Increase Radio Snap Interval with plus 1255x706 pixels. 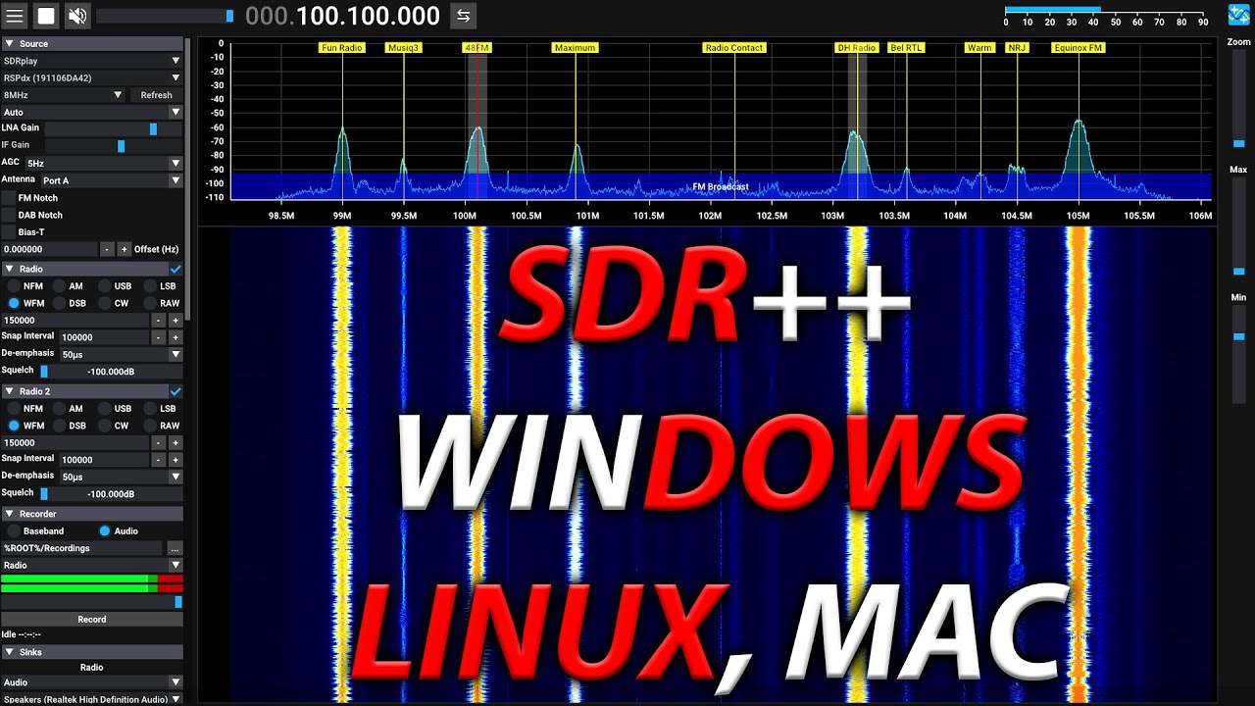click(x=176, y=337)
